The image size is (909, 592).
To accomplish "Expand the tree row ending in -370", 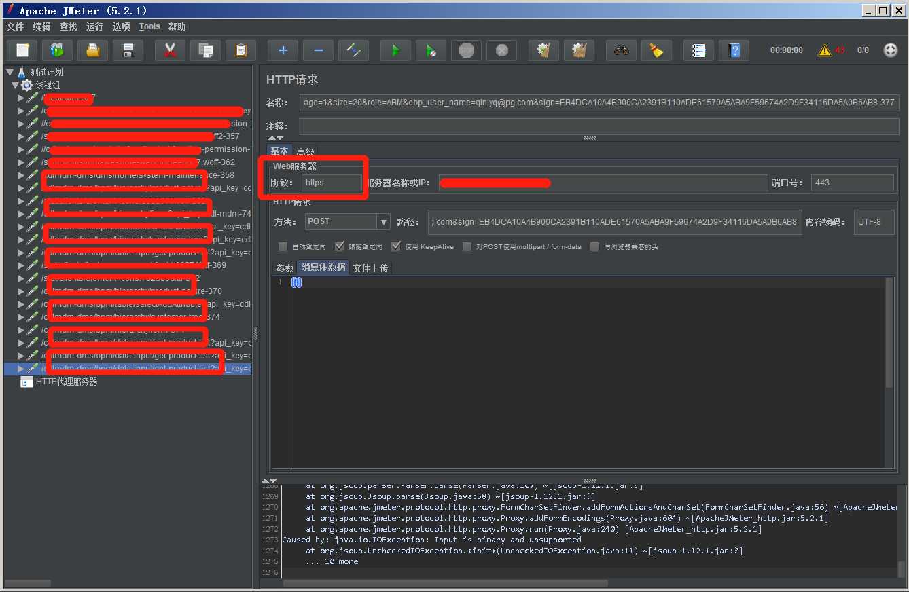I will point(21,291).
